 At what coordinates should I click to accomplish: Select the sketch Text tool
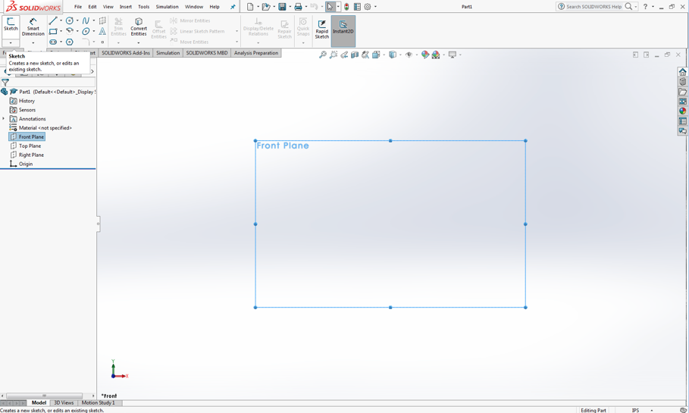pyautogui.click(x=102, y=31)
